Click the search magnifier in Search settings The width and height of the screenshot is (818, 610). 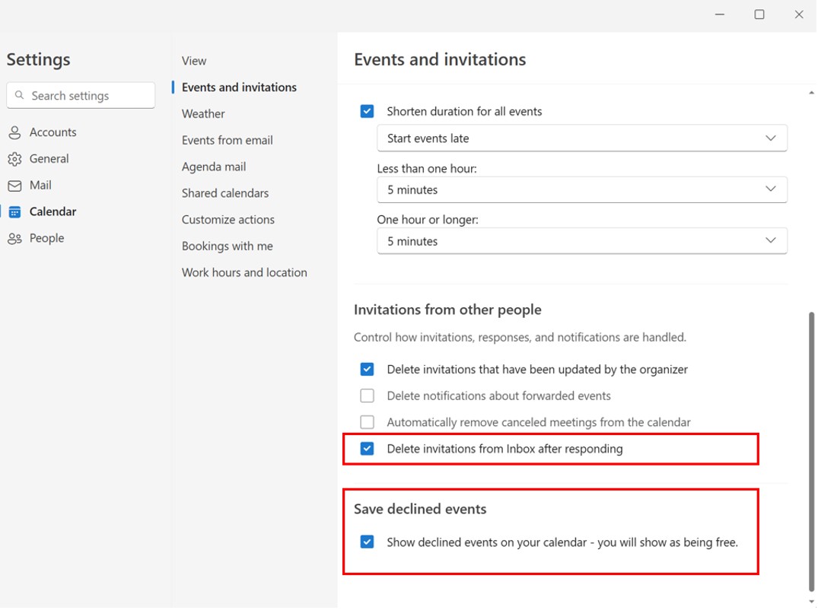point(20,95)
